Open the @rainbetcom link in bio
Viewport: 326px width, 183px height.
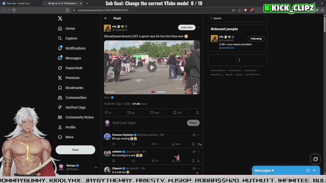(x=227, y=48)
